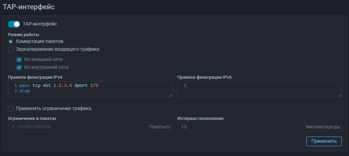The height and width of the screenshot is (156, 349).
Task: Click the resize handle of IPv4 rules box
Action: point(170,95)
